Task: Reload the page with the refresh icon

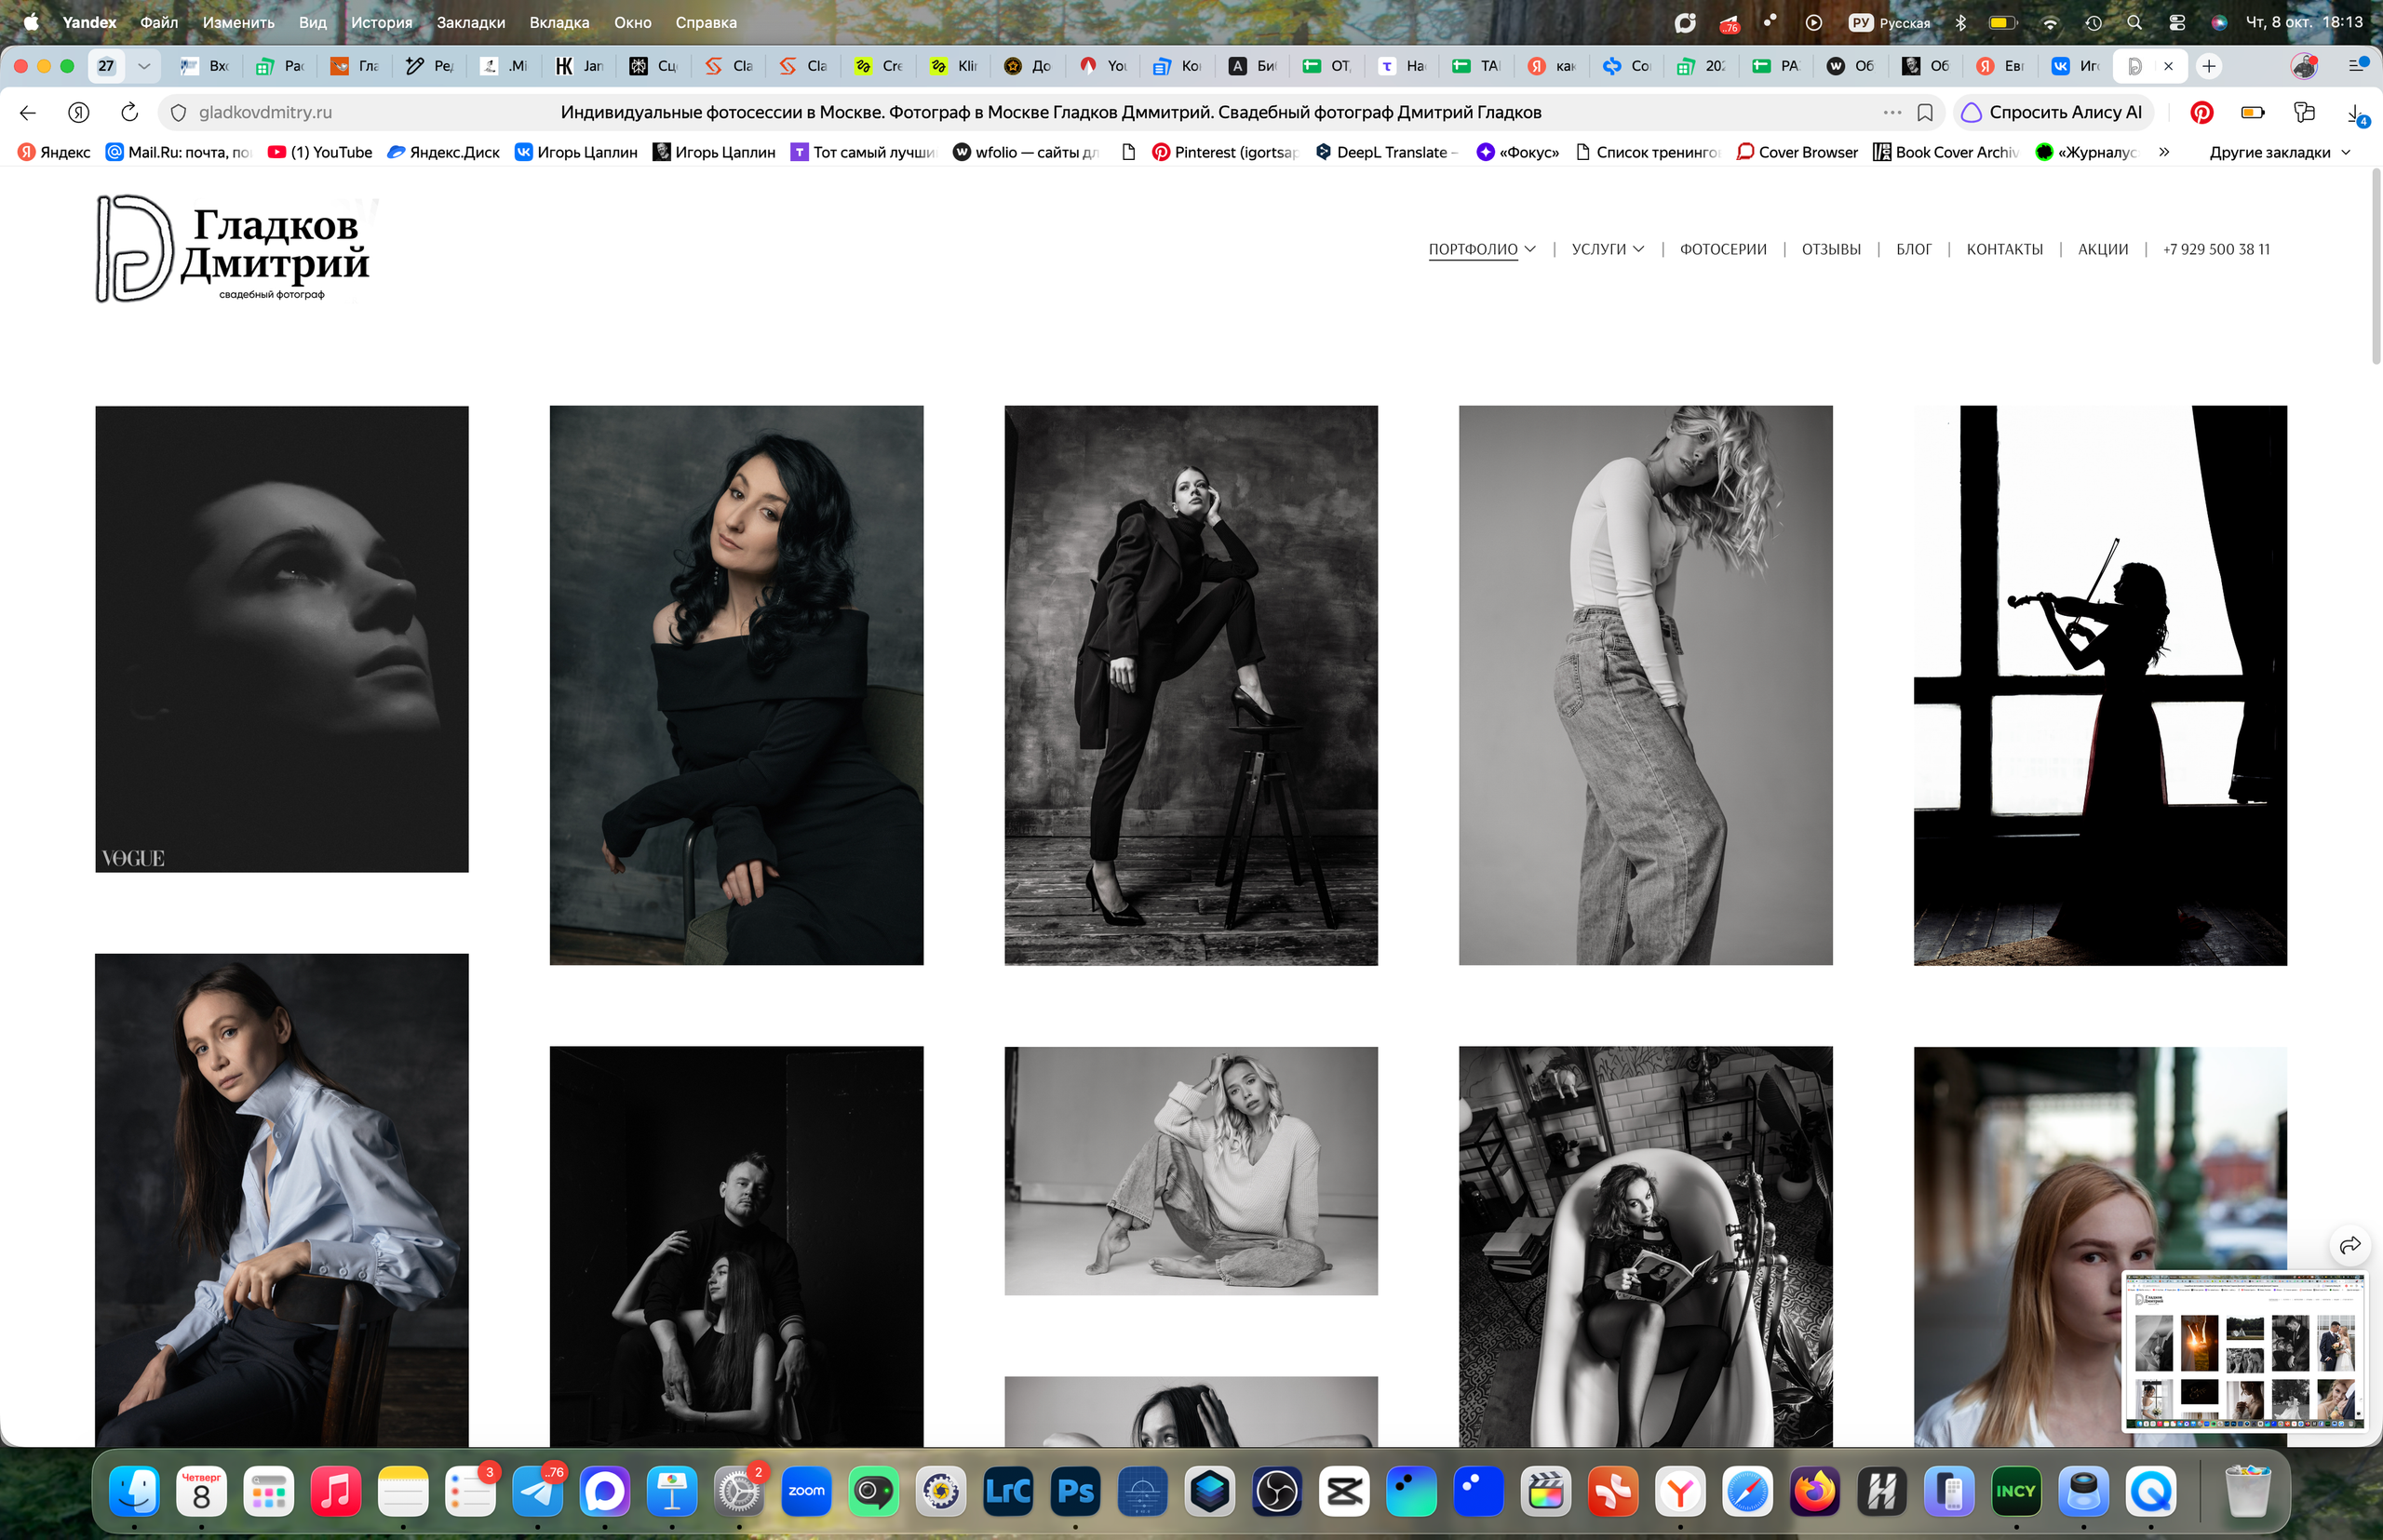Action: pyautogui.click(x=129, y=112)
